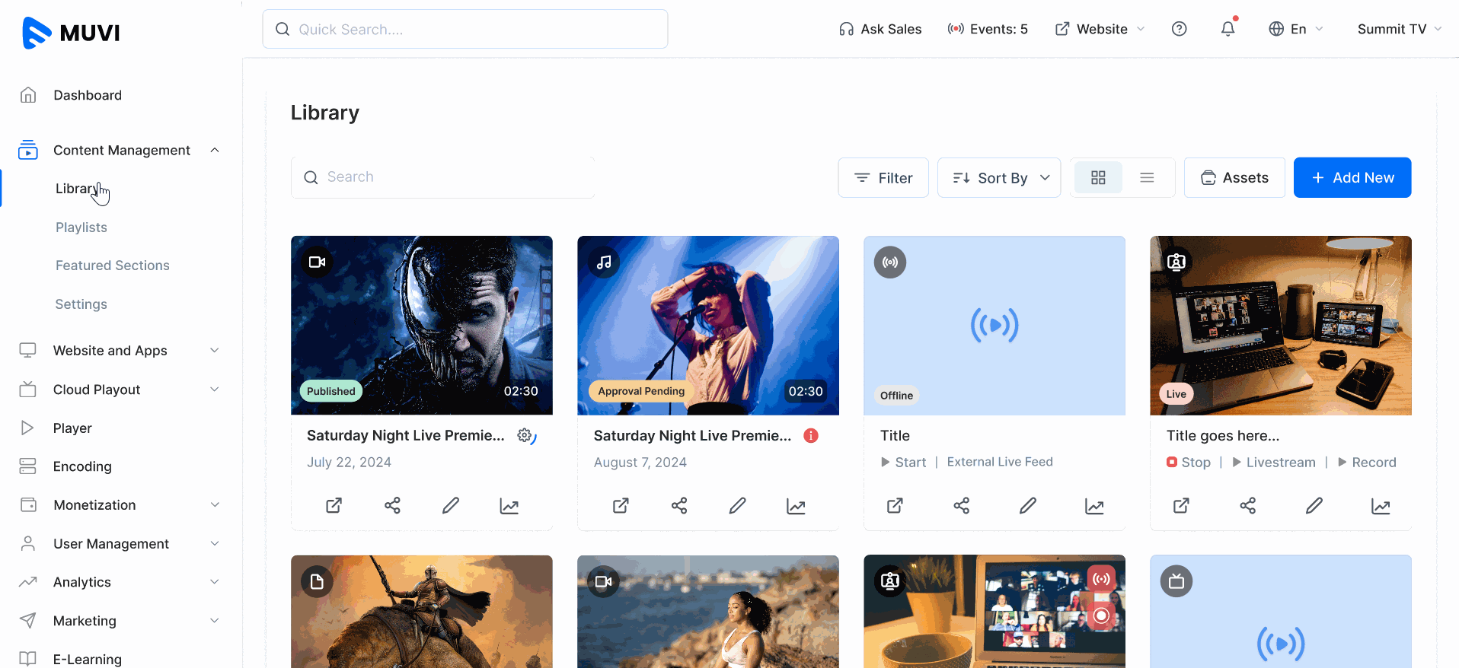Open preview for the "Title goes here..." card

(x=1181, y=505)
